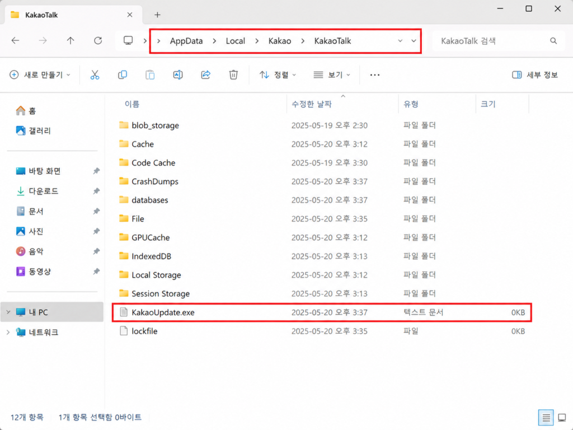Expand the chevron after AppData

coord(214,41)
